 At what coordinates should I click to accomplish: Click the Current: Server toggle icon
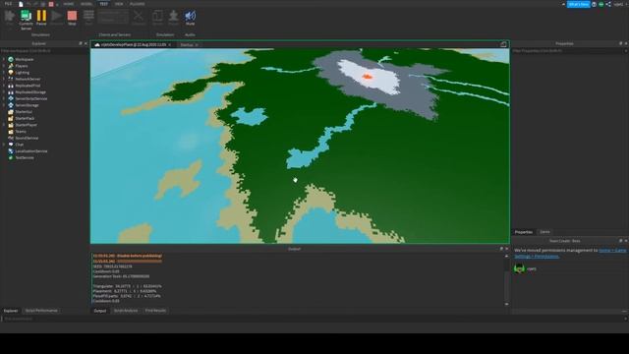pos(27,16)
